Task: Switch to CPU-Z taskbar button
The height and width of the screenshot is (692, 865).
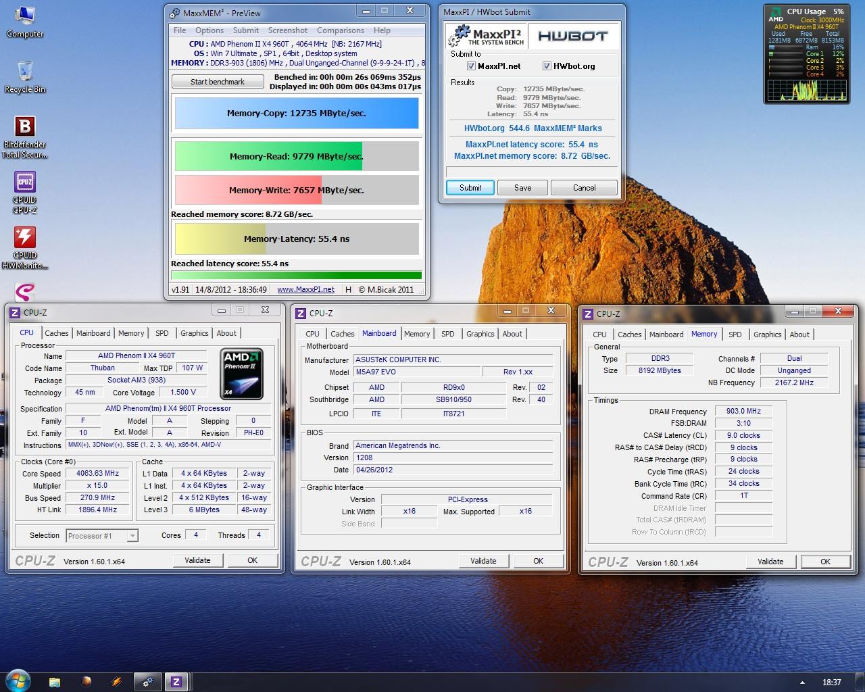Action: click(176, 682)
